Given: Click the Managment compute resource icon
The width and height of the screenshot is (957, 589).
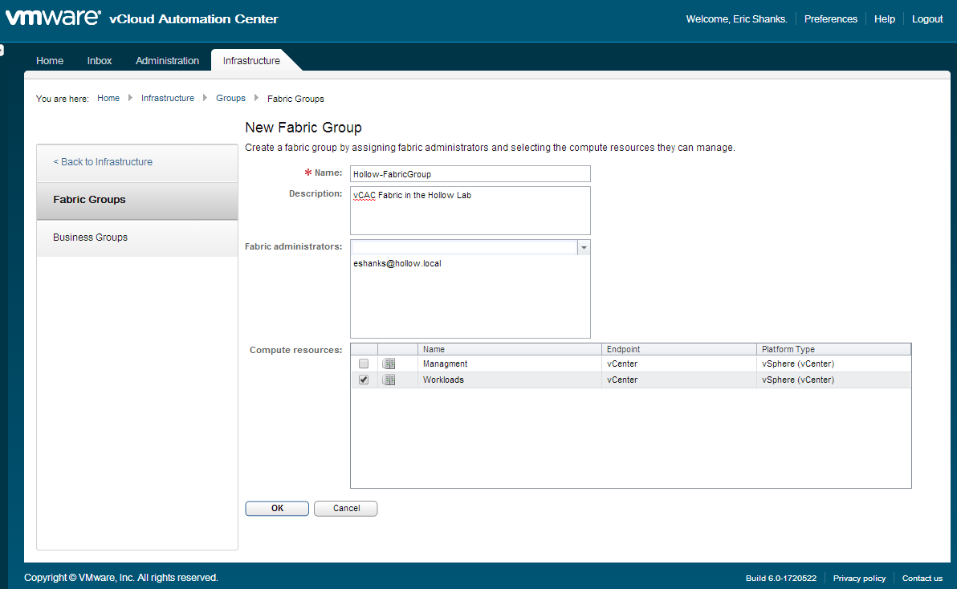Looking at the screenshot, I should [389, 364].
